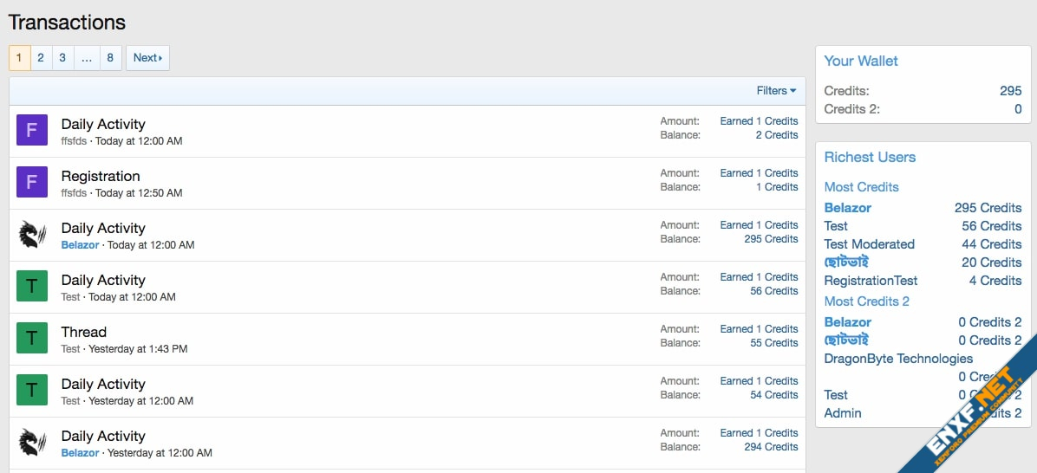Open the Filters dropdown

pos(776,91)
